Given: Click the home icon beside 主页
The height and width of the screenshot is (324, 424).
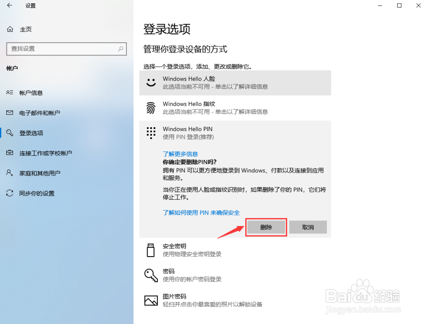Looking at the screenshot, I should (x=10, y=29).
